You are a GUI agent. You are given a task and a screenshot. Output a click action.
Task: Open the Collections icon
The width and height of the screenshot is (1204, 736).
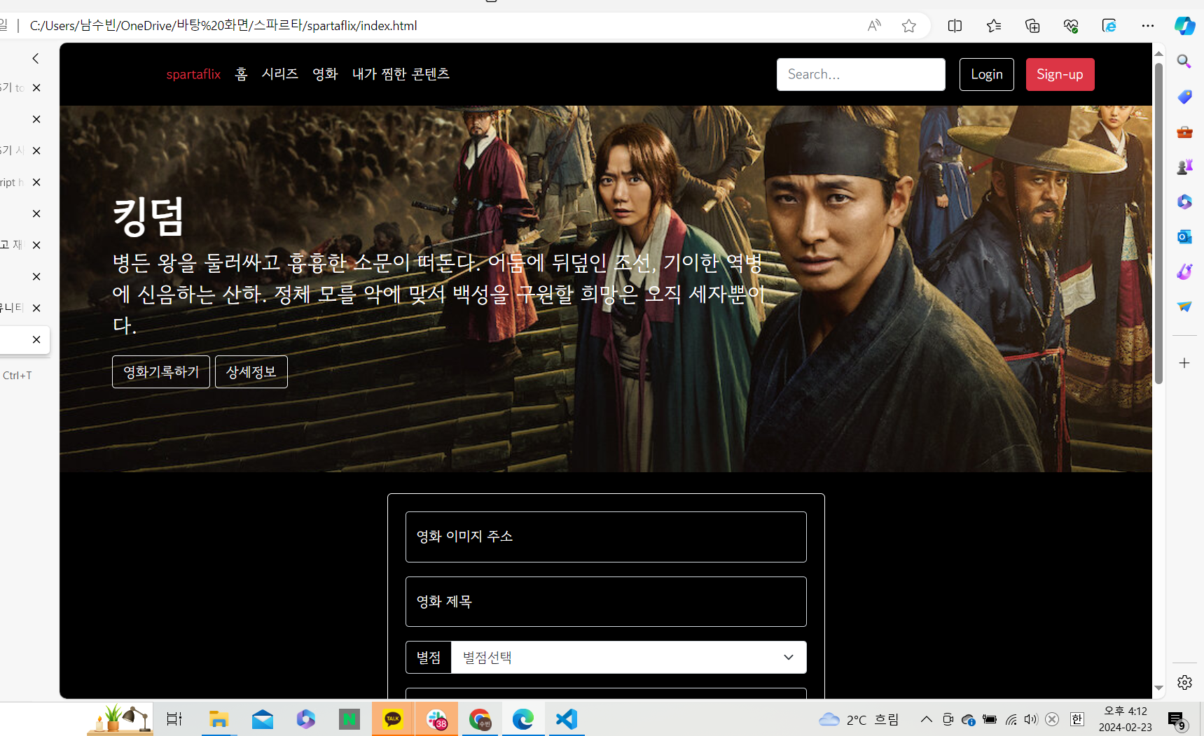tap(1032, 26)
